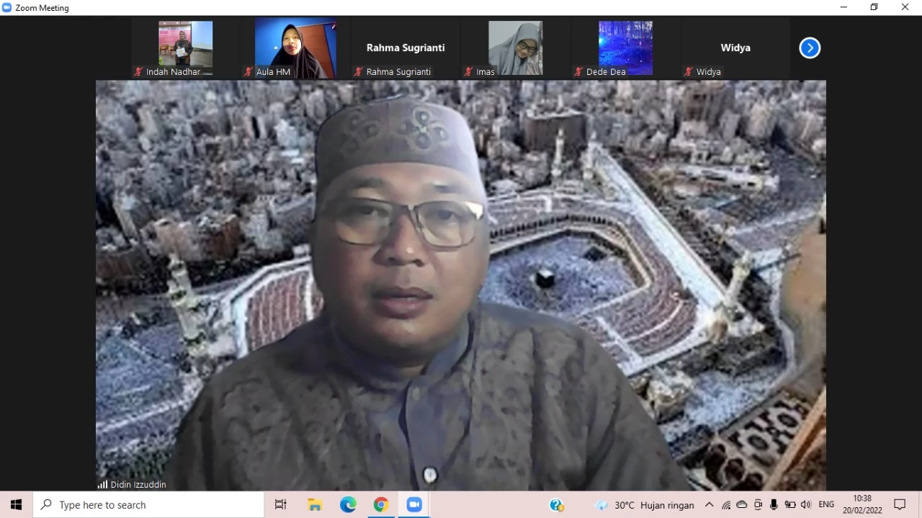The height and width of the screenshot is (518, 922).
Task: Open the 30°C Hujan ringan weather widget
Action: click(644, 505)
